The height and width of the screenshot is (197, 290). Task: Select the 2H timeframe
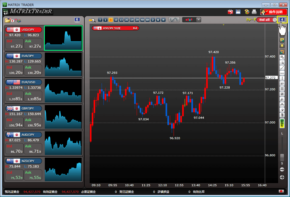tap(137, 20)
